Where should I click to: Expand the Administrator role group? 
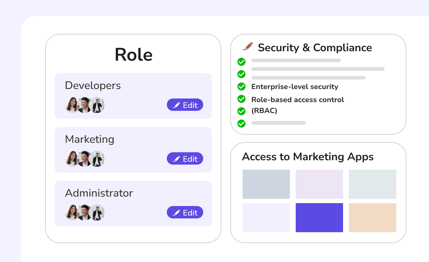pyautogui.click(x=98, y=193)
